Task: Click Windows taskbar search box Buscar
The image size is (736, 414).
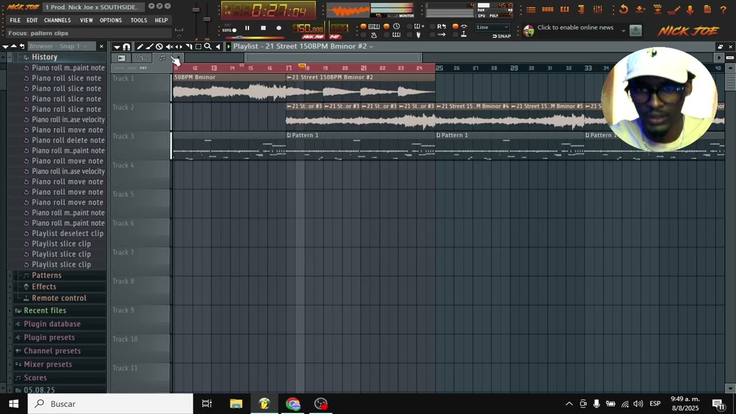Action: click(x=110, y=404)
